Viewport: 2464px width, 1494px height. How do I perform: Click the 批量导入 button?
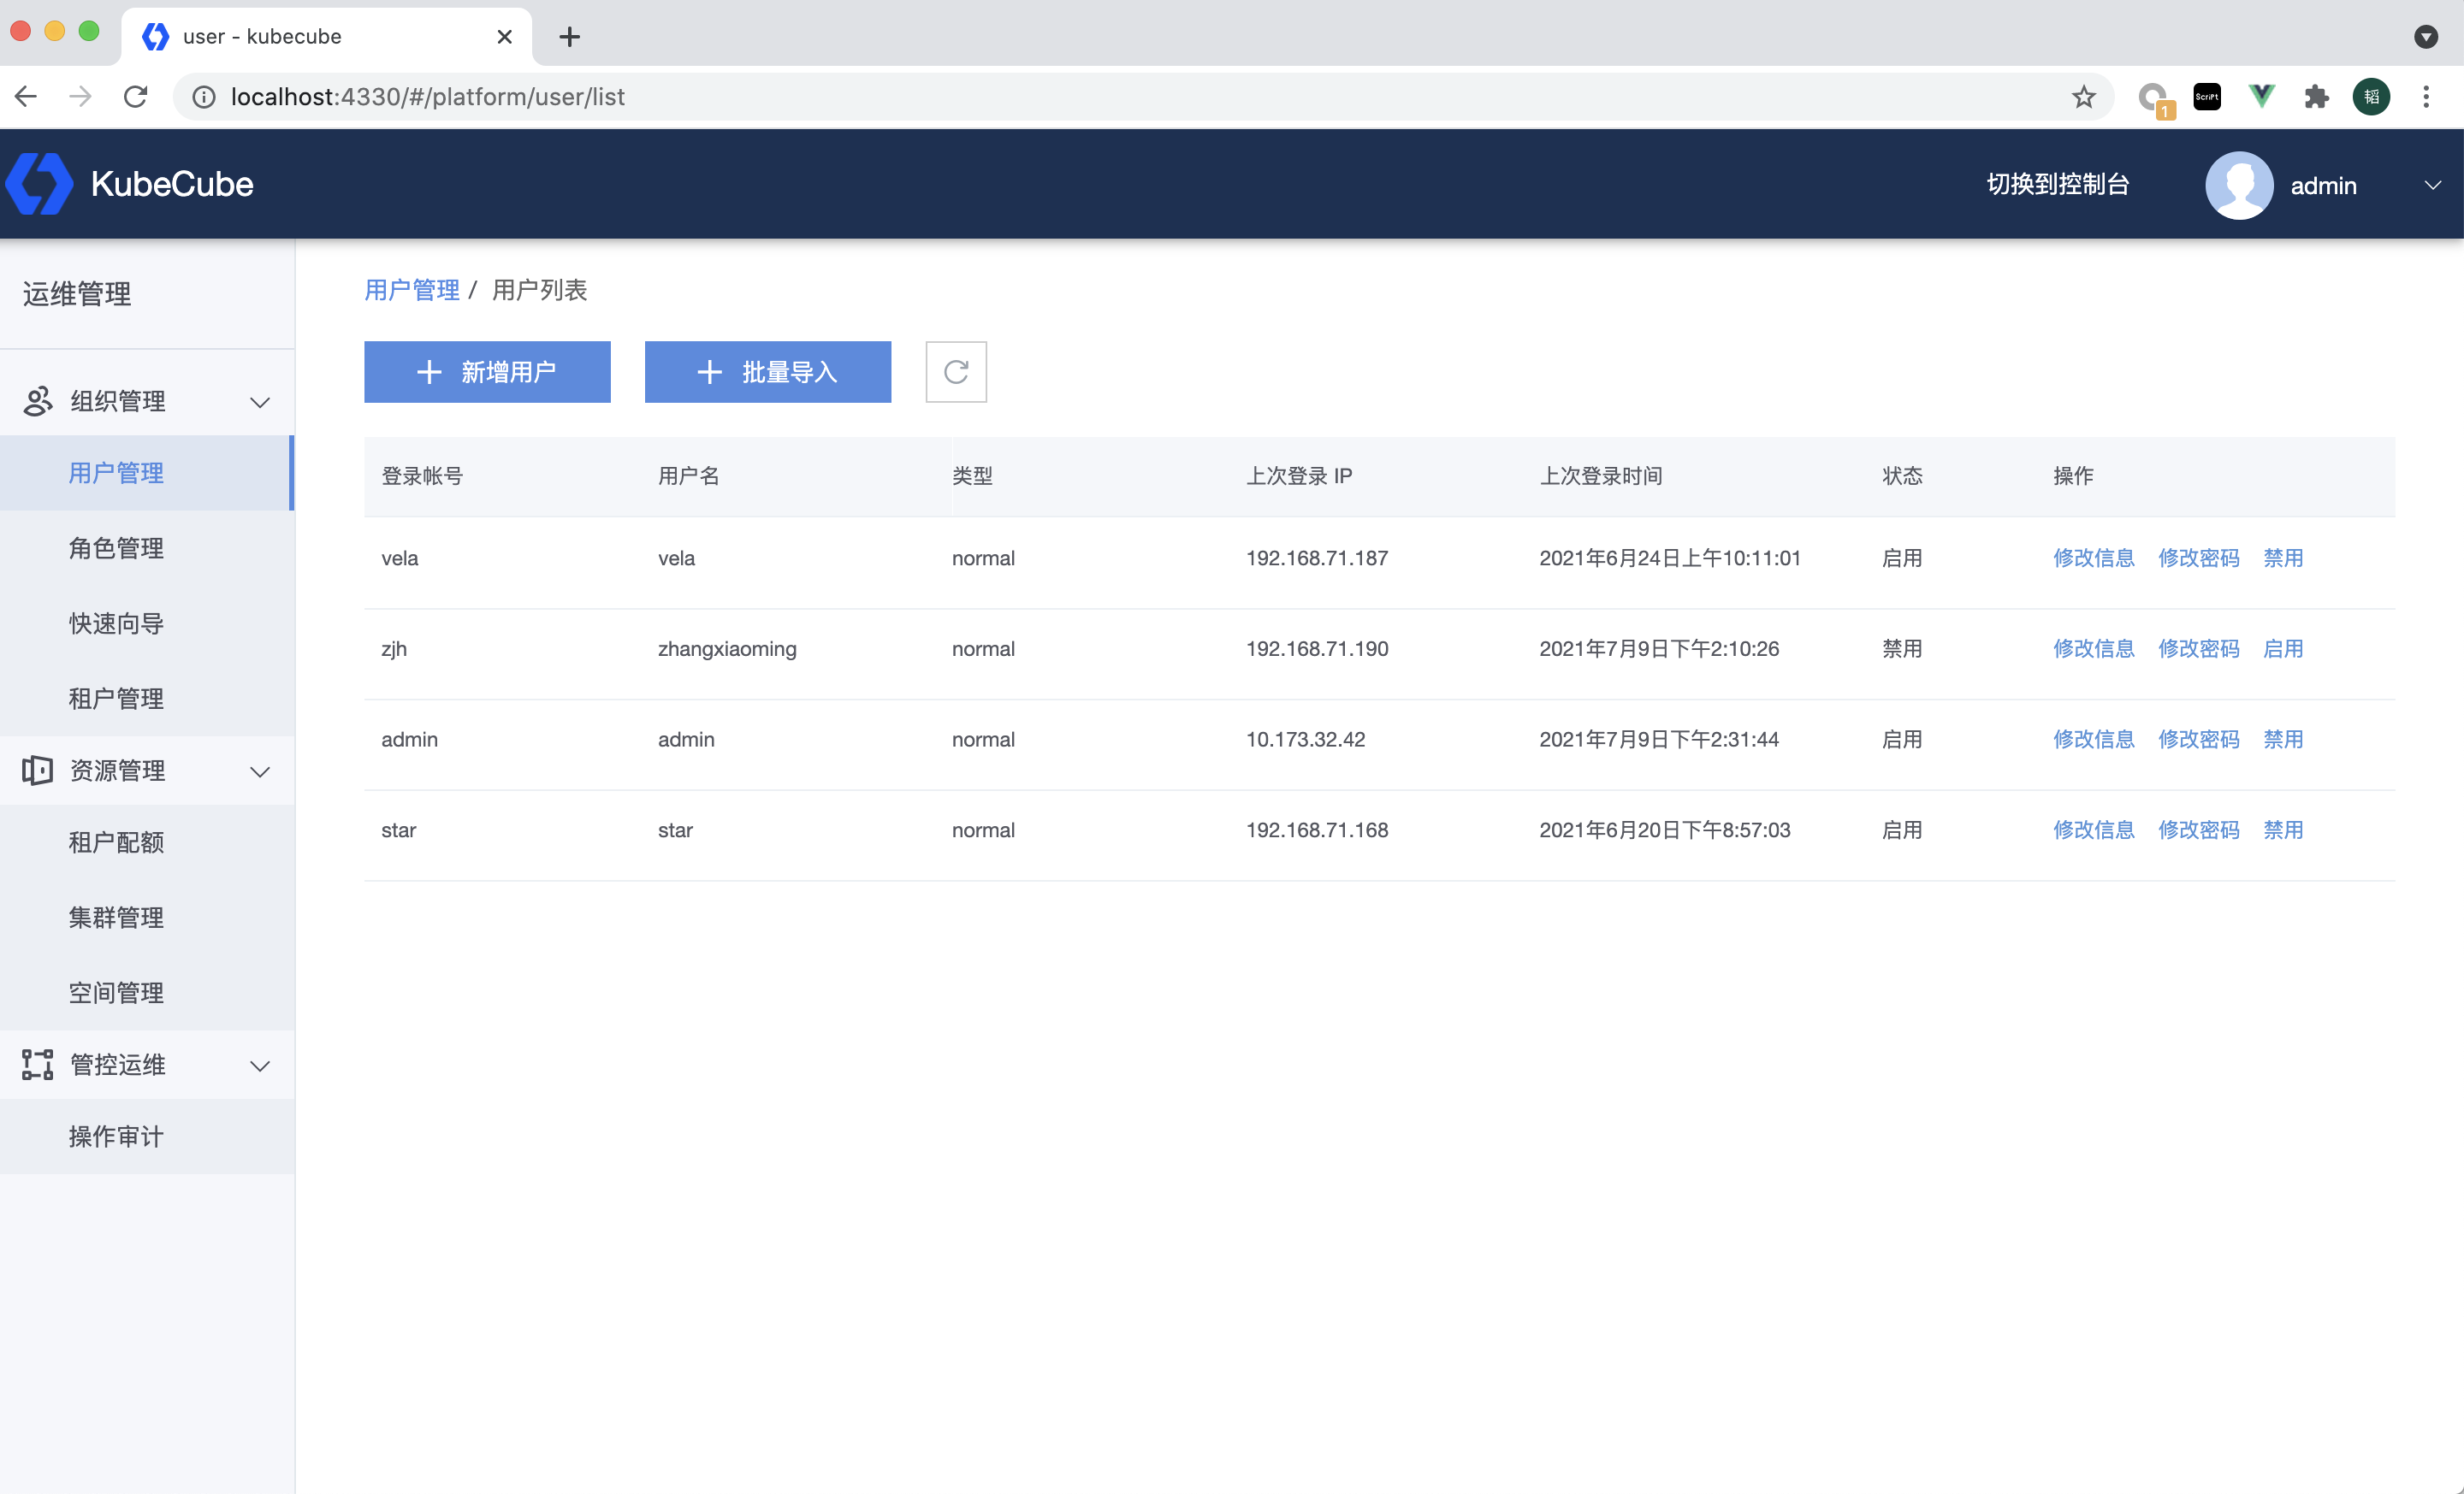click(x=768, y=372)
